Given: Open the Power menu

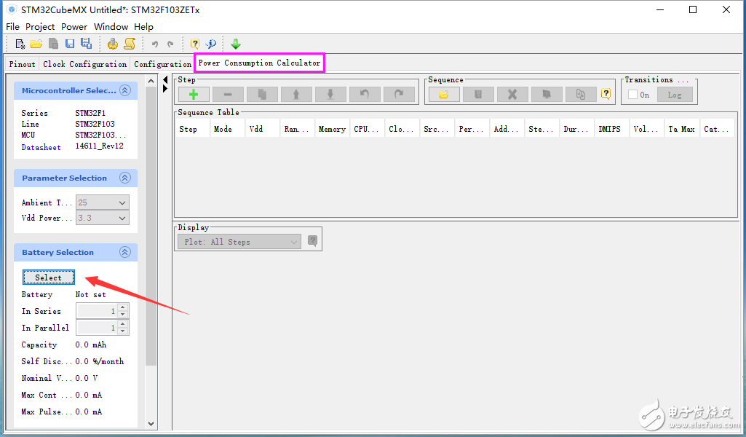Looking at the screenshot, I should (74, 27).
